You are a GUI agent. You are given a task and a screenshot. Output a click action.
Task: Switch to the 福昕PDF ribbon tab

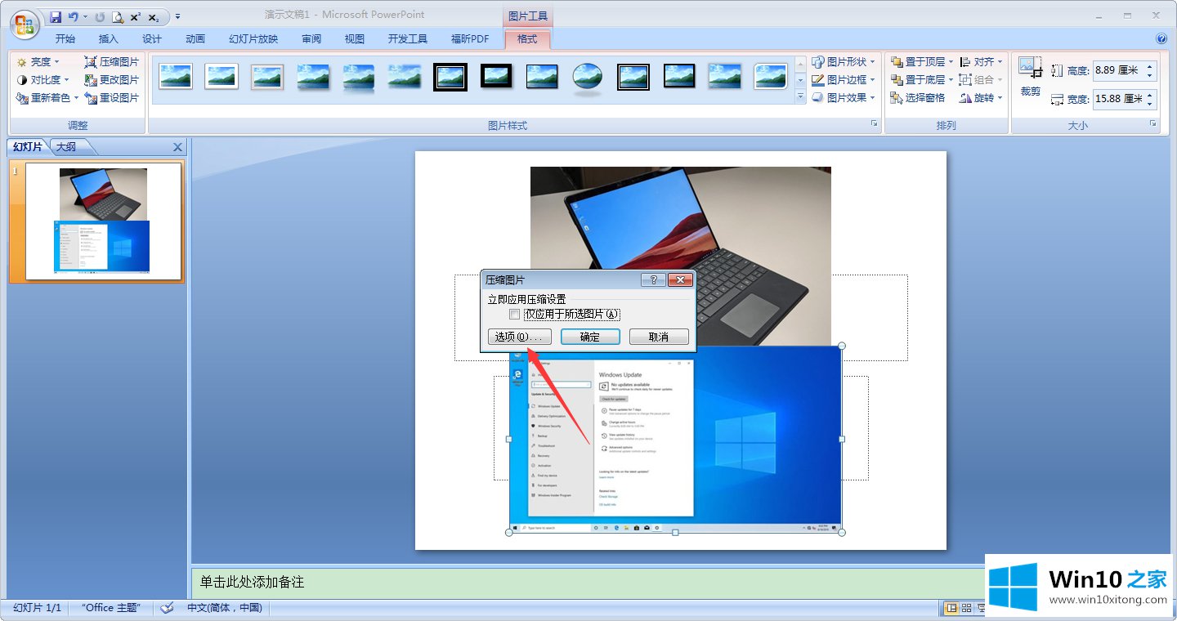pyautogui.click(x=470, y=39)
